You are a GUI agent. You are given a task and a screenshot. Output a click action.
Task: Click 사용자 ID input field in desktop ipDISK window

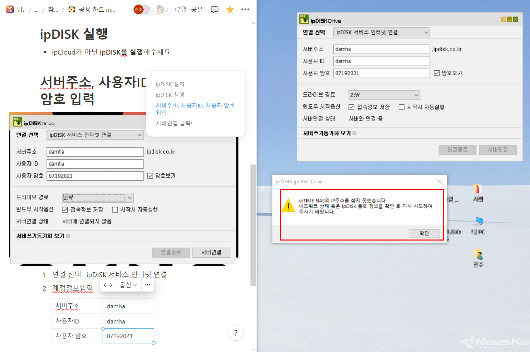[x=381, y=61]
